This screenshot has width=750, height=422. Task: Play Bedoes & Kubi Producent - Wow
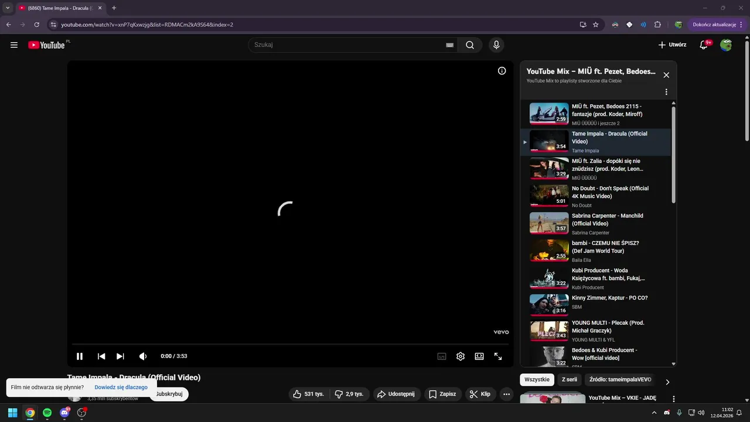coord(595,356)
